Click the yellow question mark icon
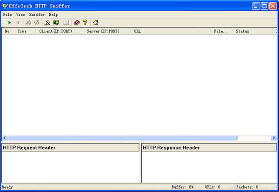 coord(85,23)
